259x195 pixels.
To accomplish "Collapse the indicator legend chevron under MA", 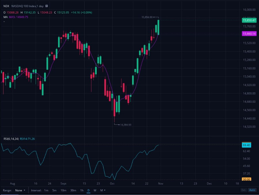I will pyautogui.click(x=4, y=22).
